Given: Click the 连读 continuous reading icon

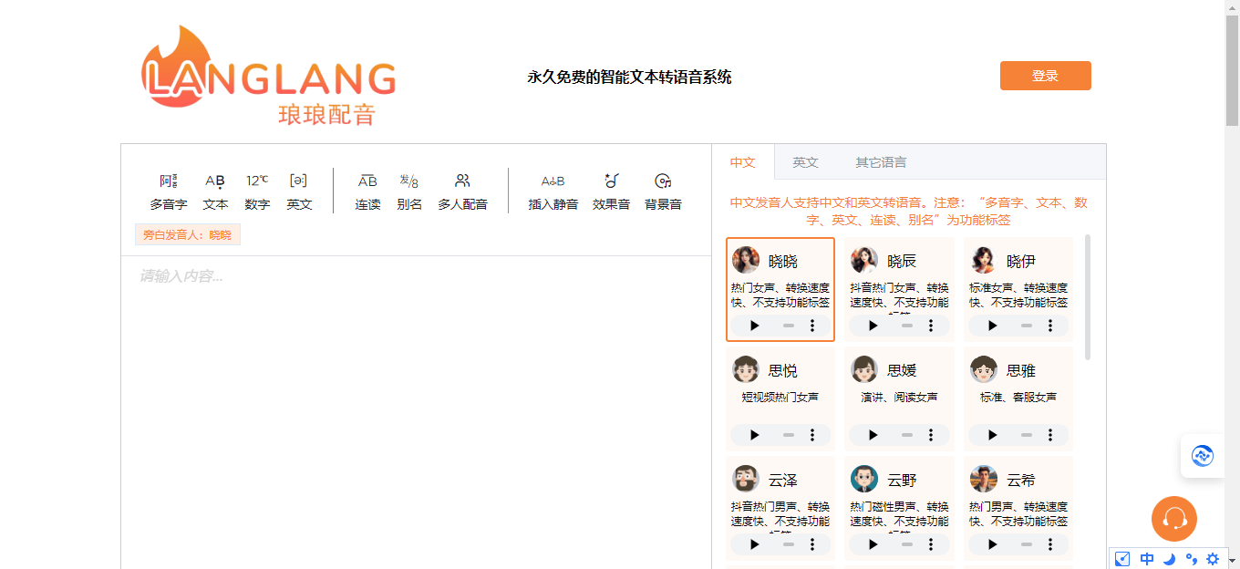Looking at the screenshot, I should pyautogui.click(x=367, y=181).
